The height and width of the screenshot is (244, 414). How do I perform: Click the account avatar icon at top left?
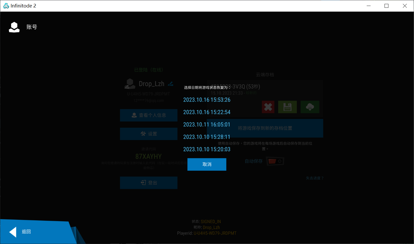[x=14, y=27]
